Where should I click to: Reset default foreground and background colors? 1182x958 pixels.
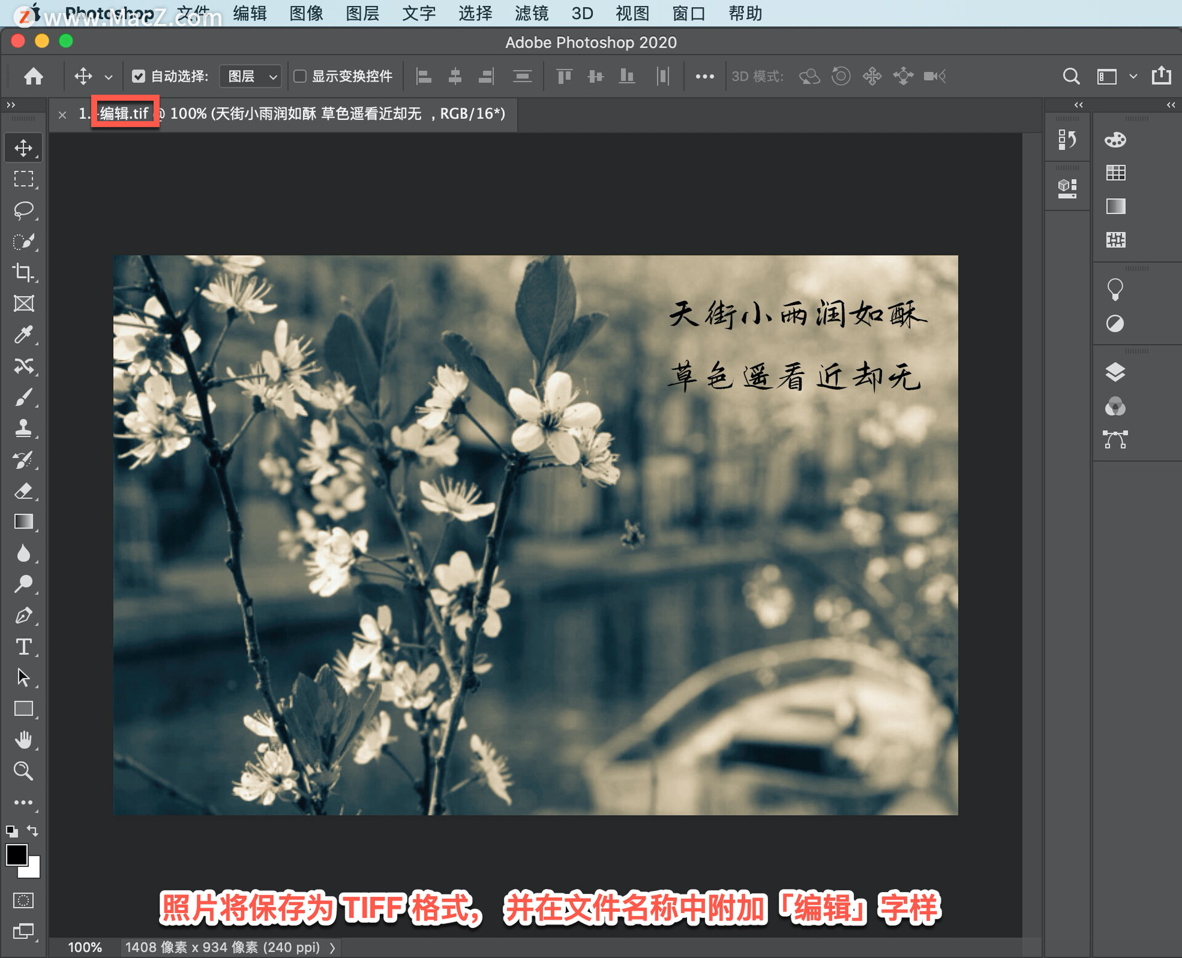tap(12, 831)
